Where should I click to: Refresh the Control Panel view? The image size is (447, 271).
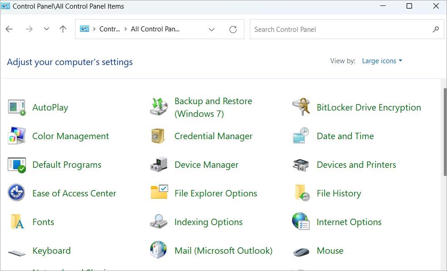[x=233, y=30]
